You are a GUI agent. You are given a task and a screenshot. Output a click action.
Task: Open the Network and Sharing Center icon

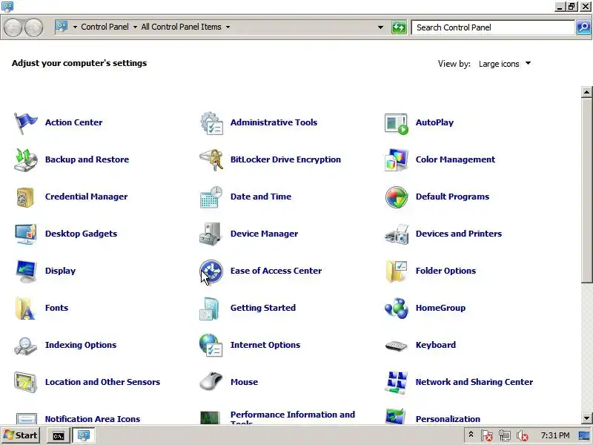[x=397, y=382]
